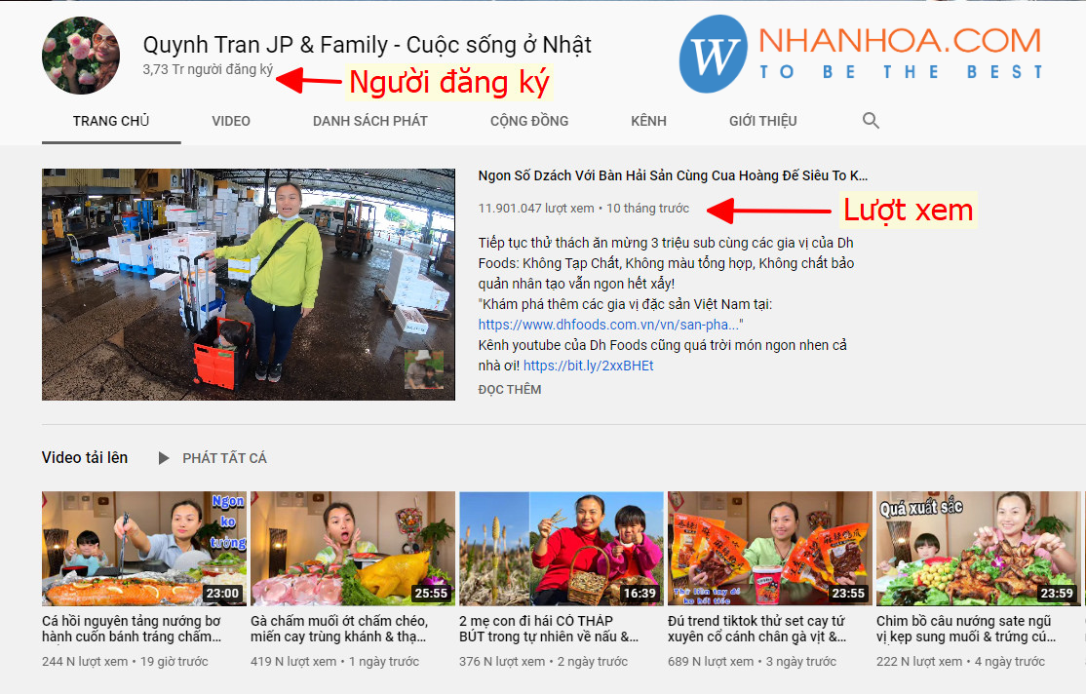Expand description with ĐỌC THÊM
This screenshot has width=1086, height=694.
coord(509,389)
